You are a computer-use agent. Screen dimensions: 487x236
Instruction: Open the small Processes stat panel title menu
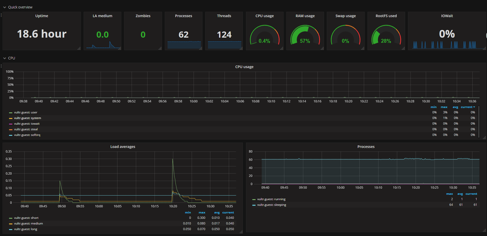[x=183, y=16]
